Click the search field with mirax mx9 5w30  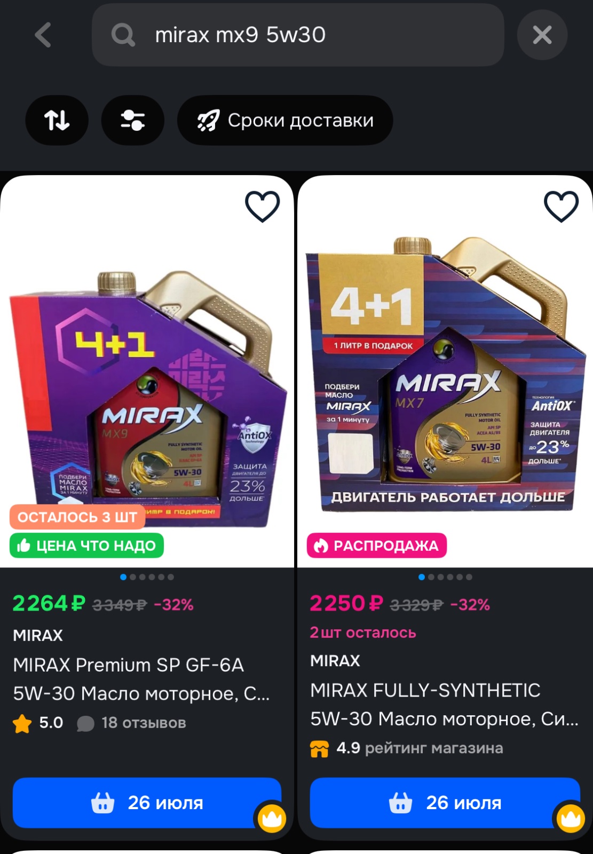298,35
